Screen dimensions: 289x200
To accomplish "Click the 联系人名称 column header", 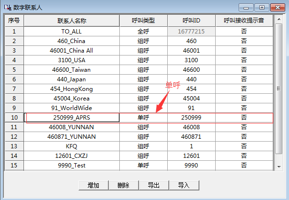I will pos(71,21).
